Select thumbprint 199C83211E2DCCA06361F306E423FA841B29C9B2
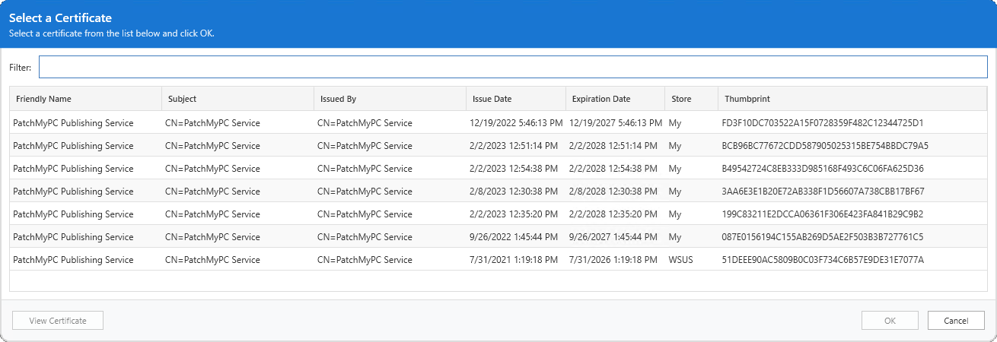Image resolution: width=997 pixels, height=342 pixels. 822,214
